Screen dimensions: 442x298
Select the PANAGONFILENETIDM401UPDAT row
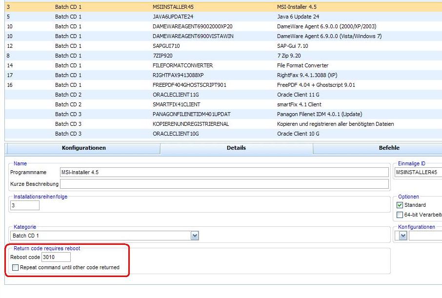[223, 114]
